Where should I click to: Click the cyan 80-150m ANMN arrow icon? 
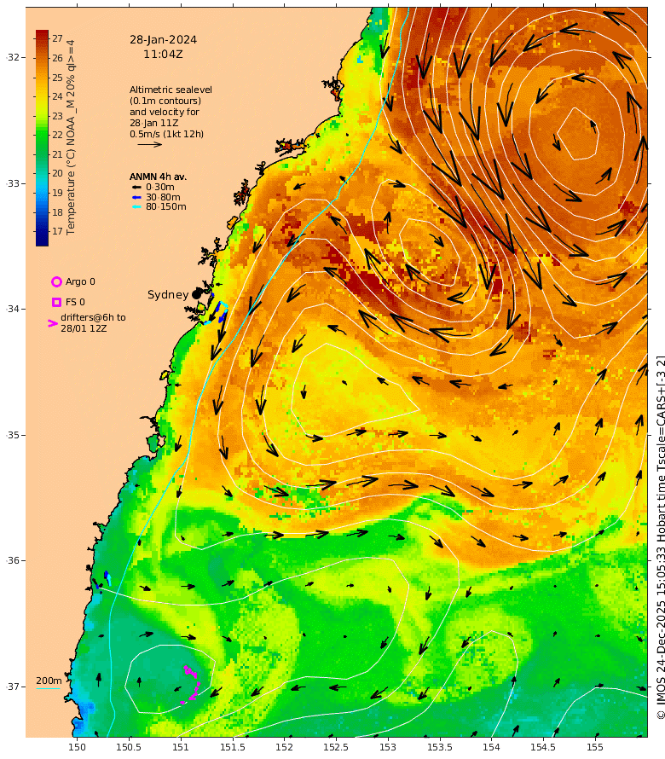(137, 207)
